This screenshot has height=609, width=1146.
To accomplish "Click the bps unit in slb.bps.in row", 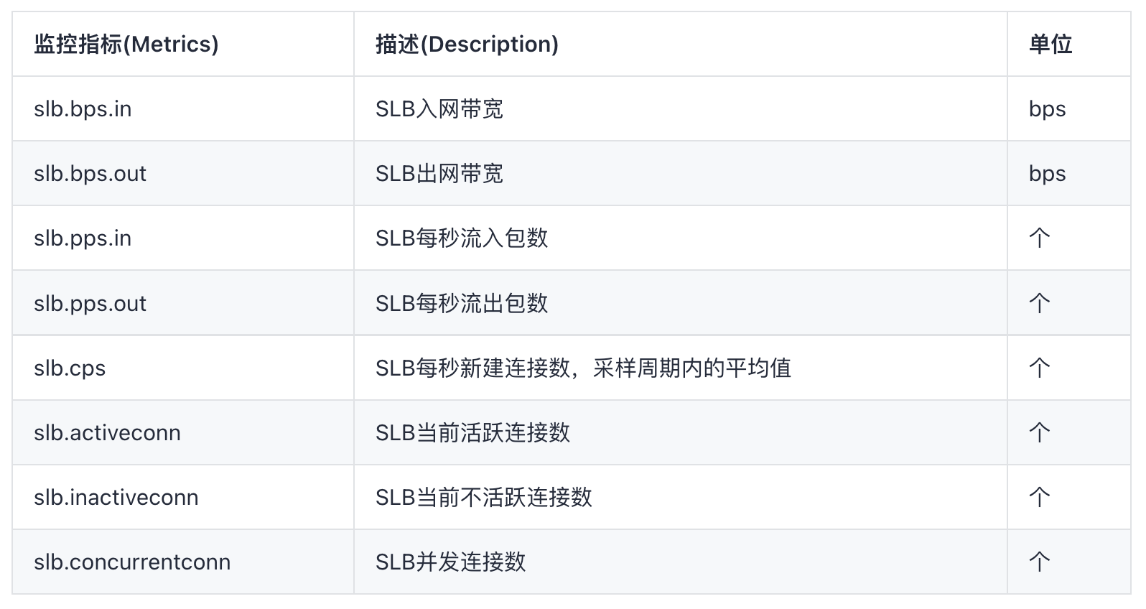I will pos(1047,109).
